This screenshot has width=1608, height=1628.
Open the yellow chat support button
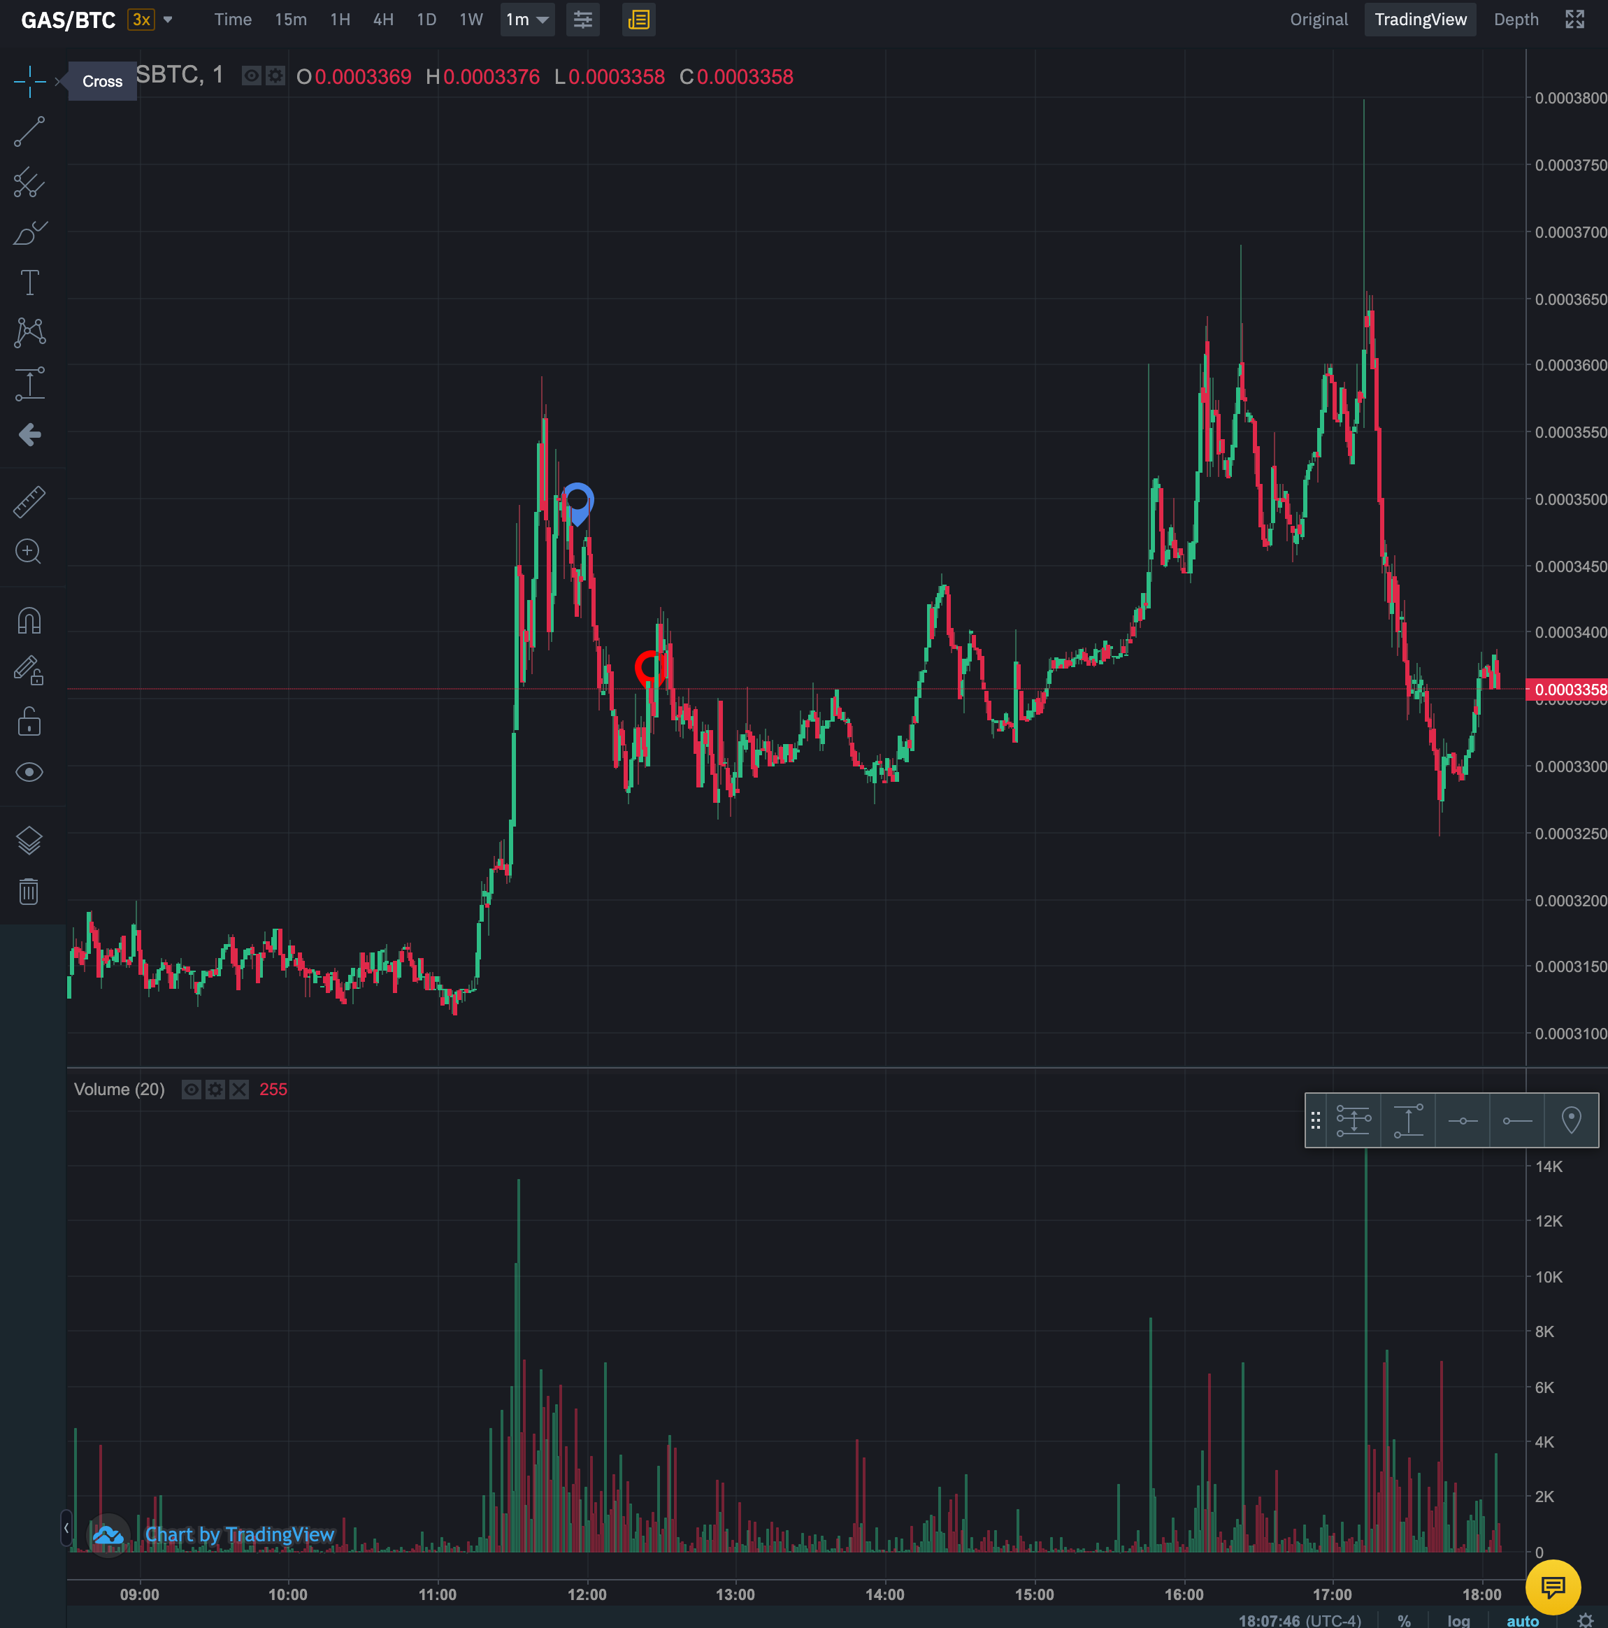point(1552,1587)
